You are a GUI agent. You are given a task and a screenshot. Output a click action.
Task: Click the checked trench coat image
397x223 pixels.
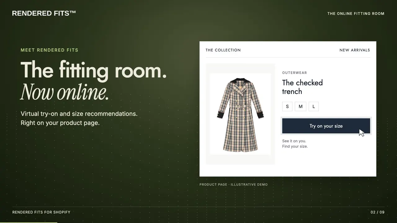(x=240, y=114)
